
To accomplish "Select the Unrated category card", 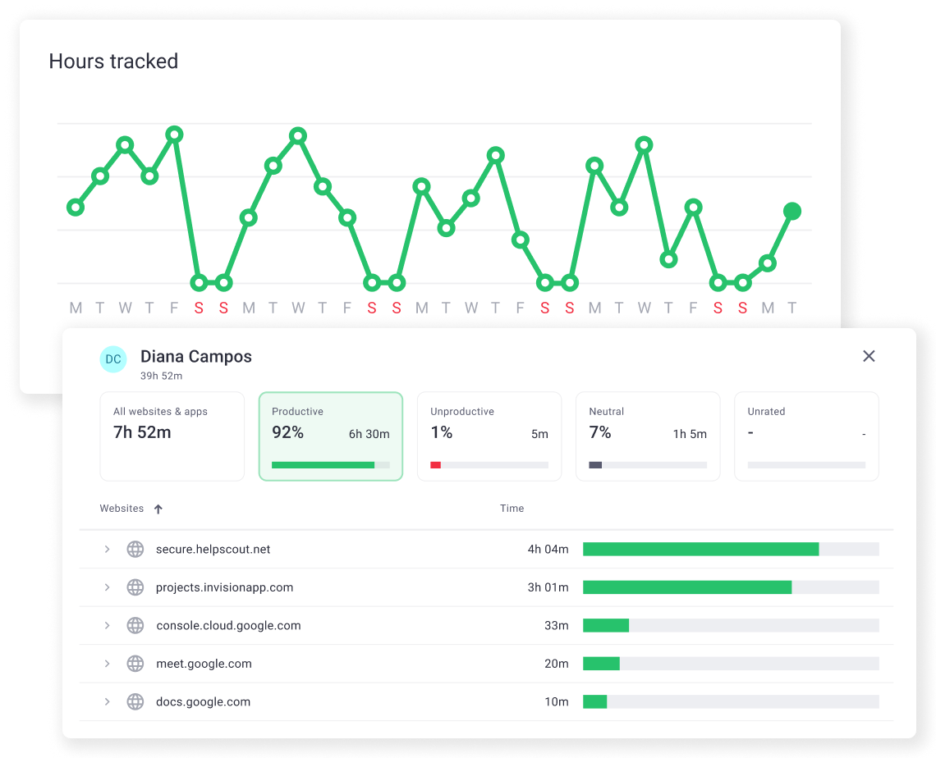I will (x=805, y=436).
